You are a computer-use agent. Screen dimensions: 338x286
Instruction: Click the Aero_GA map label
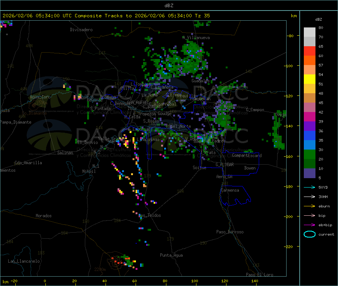225,177
